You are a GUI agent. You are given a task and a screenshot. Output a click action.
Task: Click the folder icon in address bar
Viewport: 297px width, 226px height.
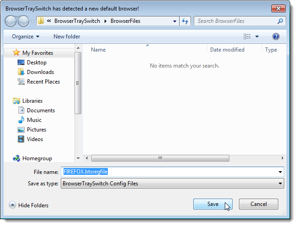point(41,21)
